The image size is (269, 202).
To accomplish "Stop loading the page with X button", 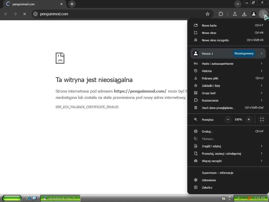I will pyautogui.click(x=25, y=14).
